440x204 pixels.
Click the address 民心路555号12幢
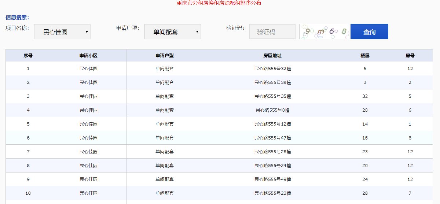(x=272, y=124)
